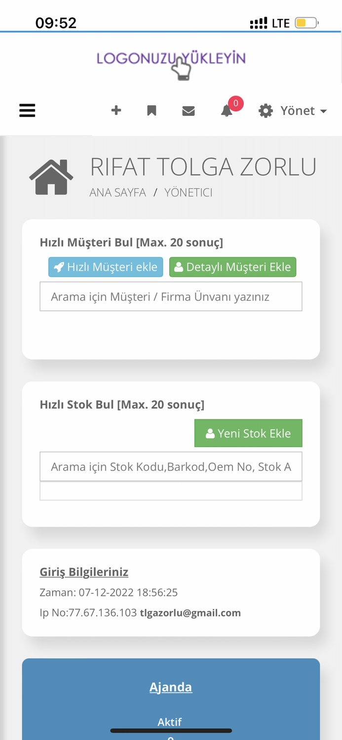This screenshot has height=740, width=342.
Task: Select the YÖNETICI breadcrumb item
Action: point(189,192)
